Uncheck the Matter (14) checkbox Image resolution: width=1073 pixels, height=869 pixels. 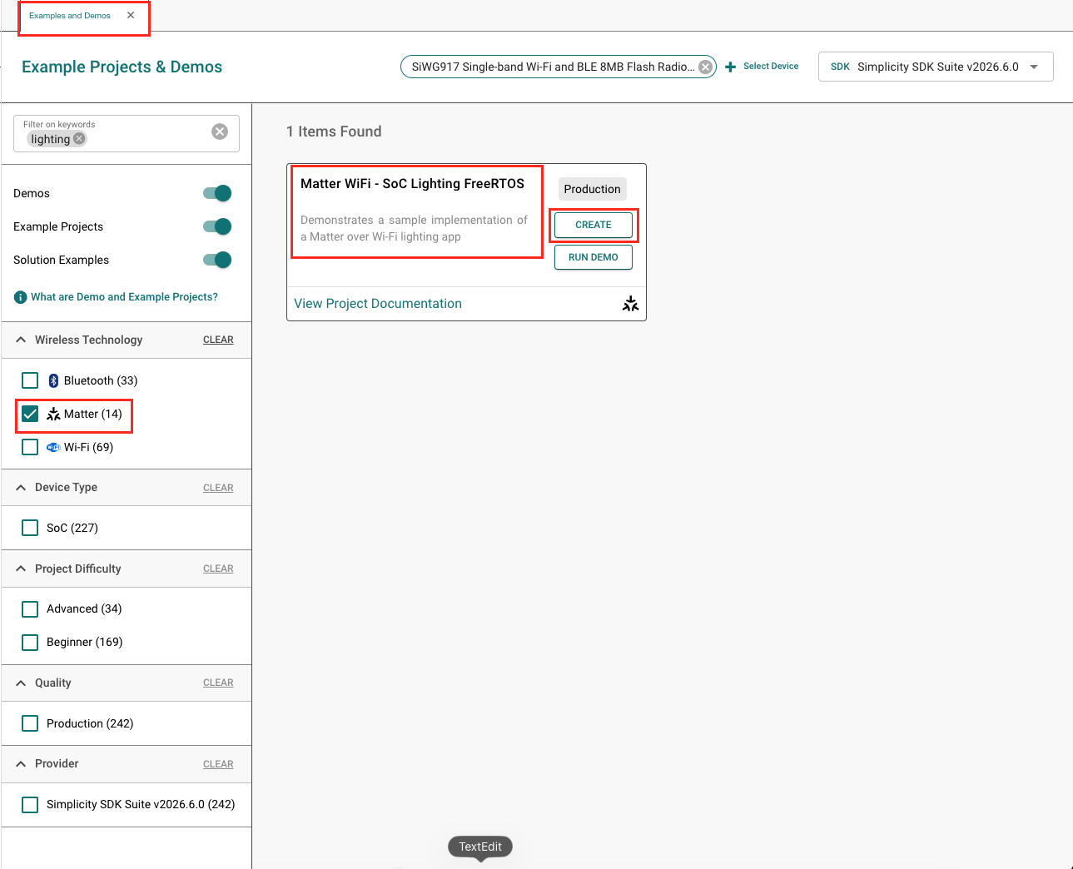[x=30, y=414]
